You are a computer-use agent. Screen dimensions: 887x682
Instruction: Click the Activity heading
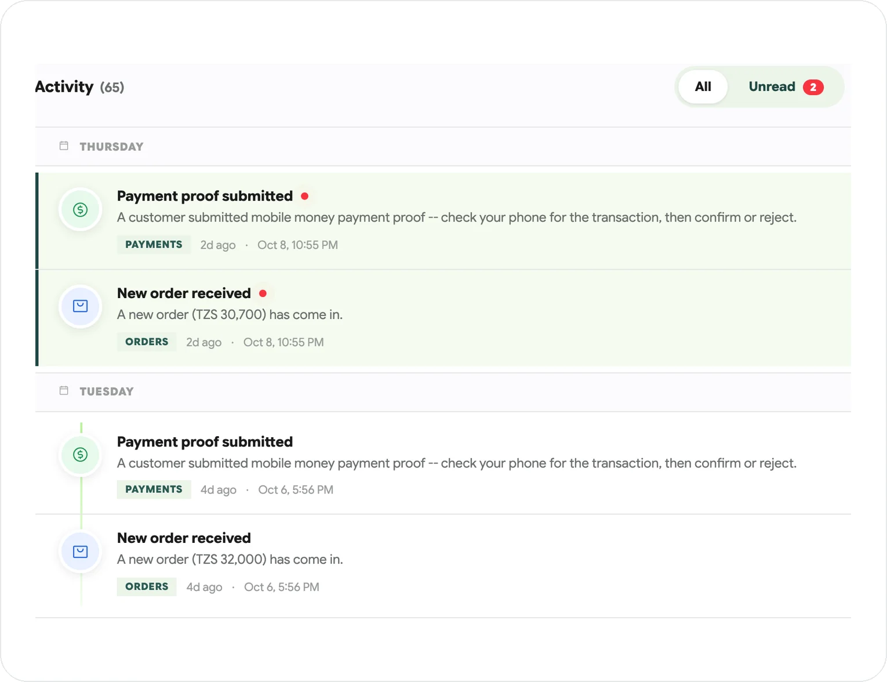64,87
